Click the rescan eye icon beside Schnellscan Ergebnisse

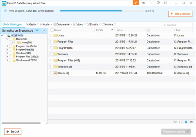(37, 30)
